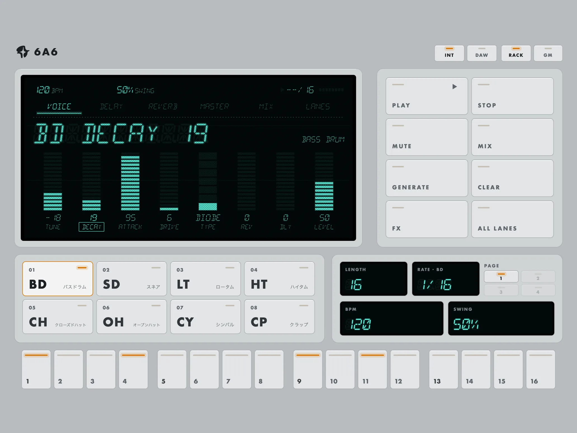This screenshot has height=433, width=577.
Task: Open the MIX pad
Action: click(512, 137)
